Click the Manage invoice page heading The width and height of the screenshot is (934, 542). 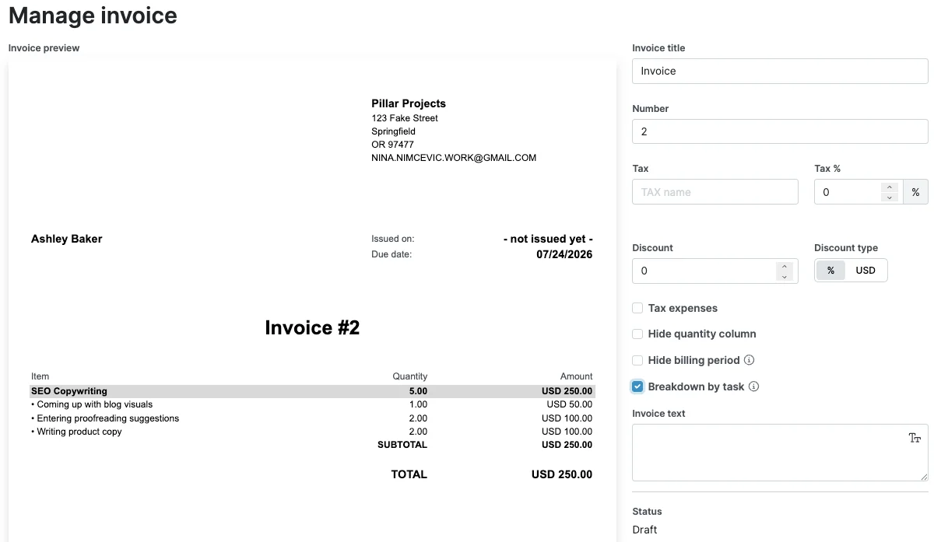click(93, 15)
